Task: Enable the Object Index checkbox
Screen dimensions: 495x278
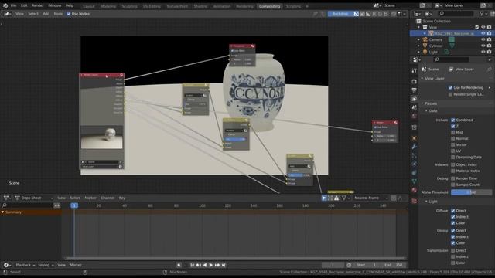Action: (453, 164)
